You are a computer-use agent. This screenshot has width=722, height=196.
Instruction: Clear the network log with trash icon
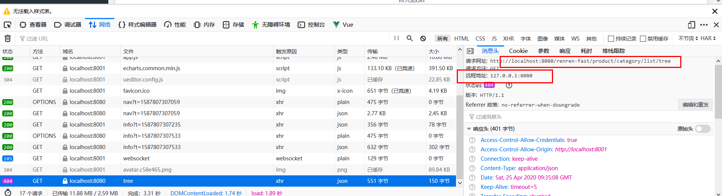8,38
